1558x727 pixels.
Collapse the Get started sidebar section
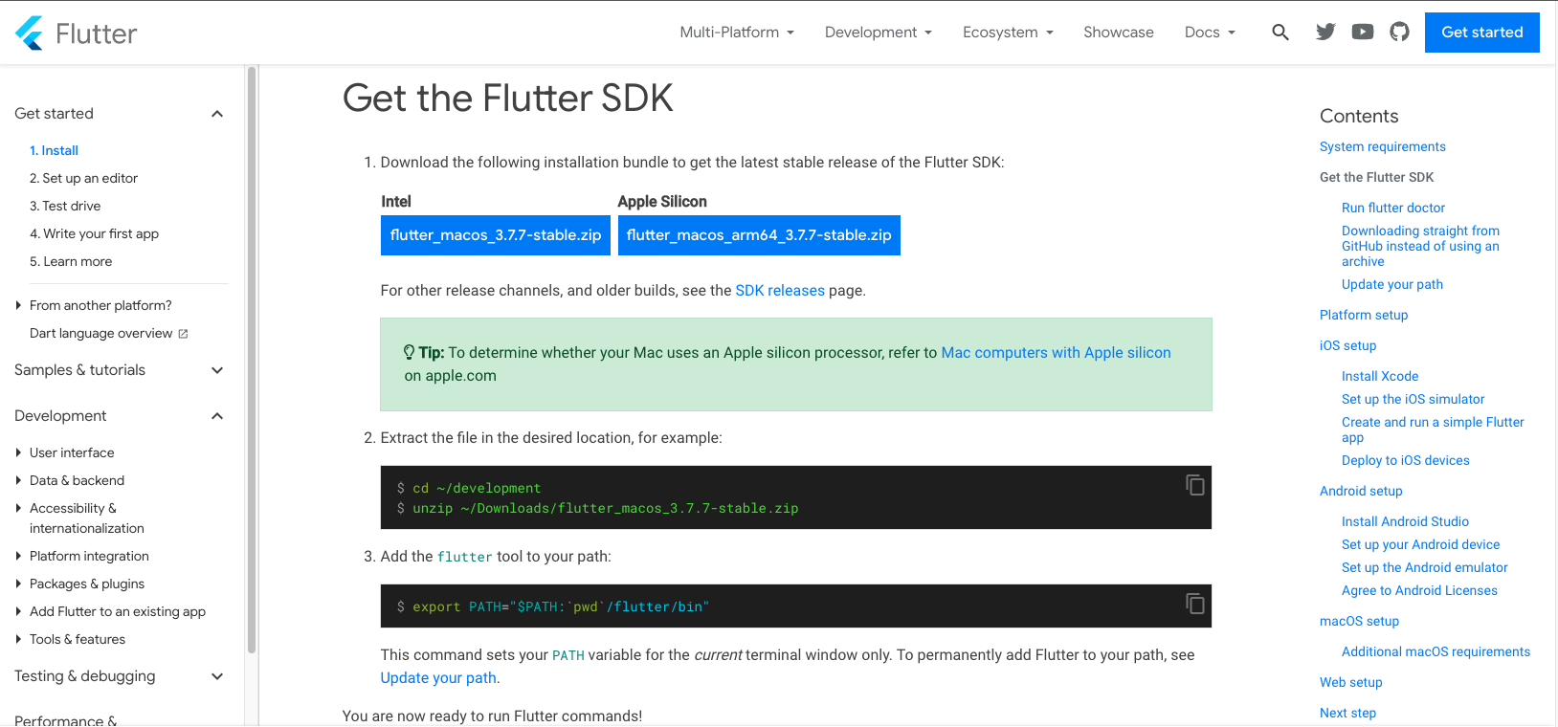point(217,114)
